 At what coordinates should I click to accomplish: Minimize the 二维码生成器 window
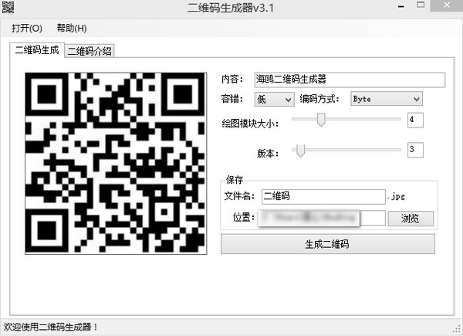pos(401,6)
